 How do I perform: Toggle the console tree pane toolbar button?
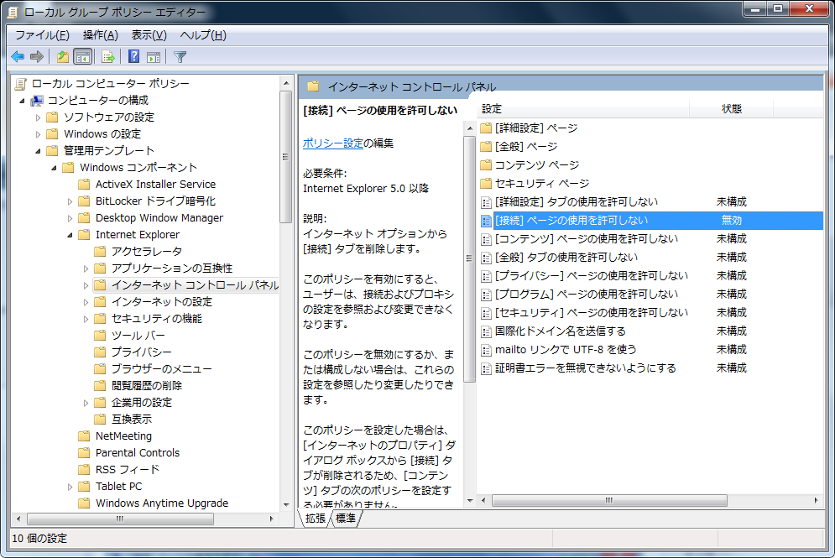click(82, 57)
